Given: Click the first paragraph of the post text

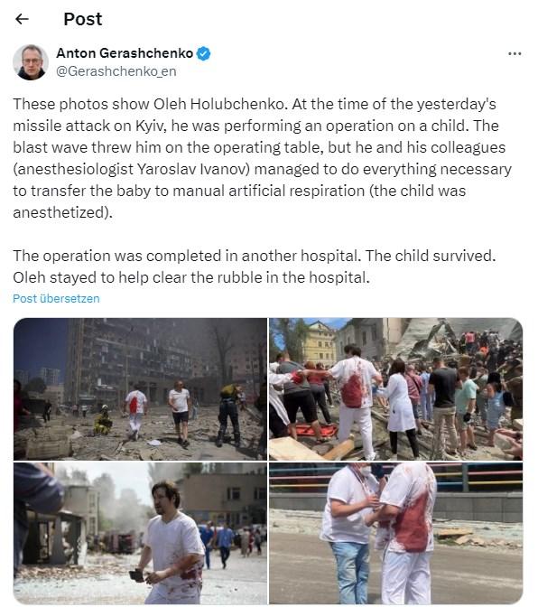Looking at the screenshot, I should point(263,158).
